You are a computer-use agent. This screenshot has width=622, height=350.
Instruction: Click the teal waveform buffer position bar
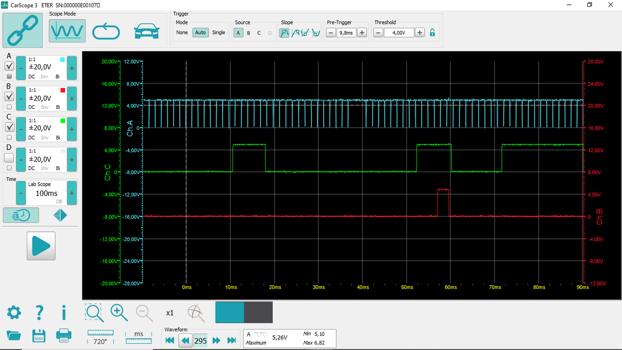click(x=230, y=312)
